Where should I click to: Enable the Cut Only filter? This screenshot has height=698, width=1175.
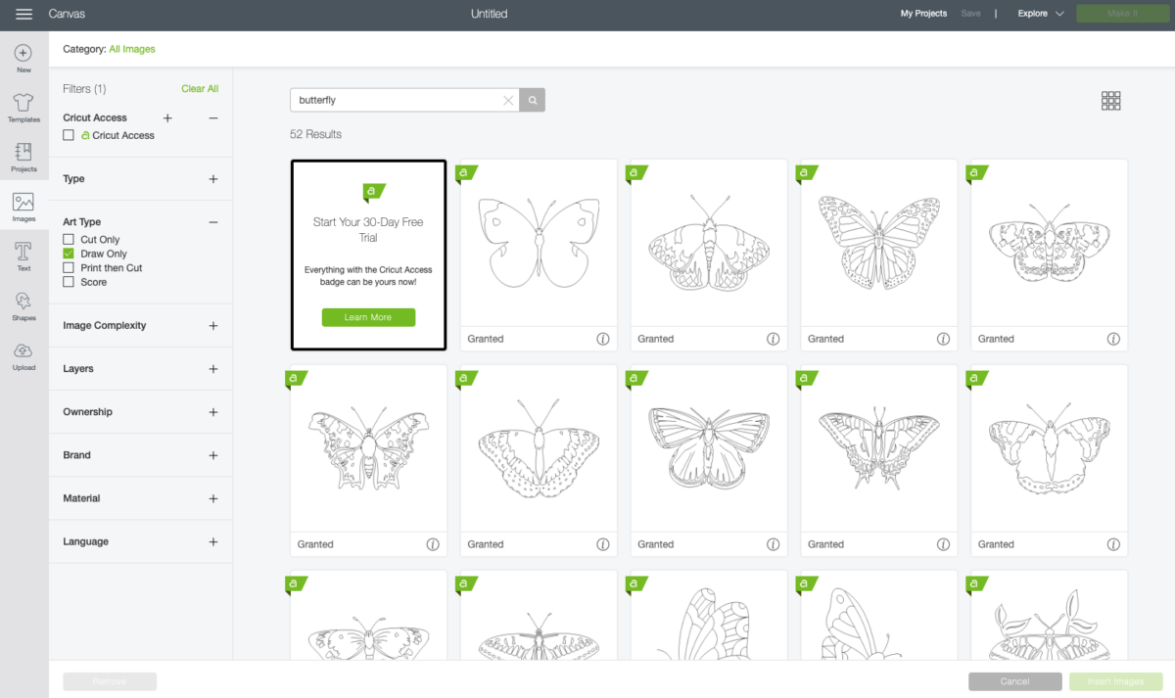pyautogui.click(x=69, y=239)
